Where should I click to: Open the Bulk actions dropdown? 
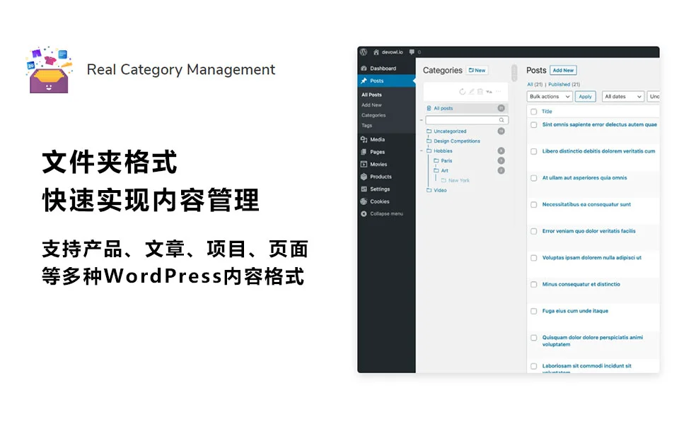click(550, 97)
